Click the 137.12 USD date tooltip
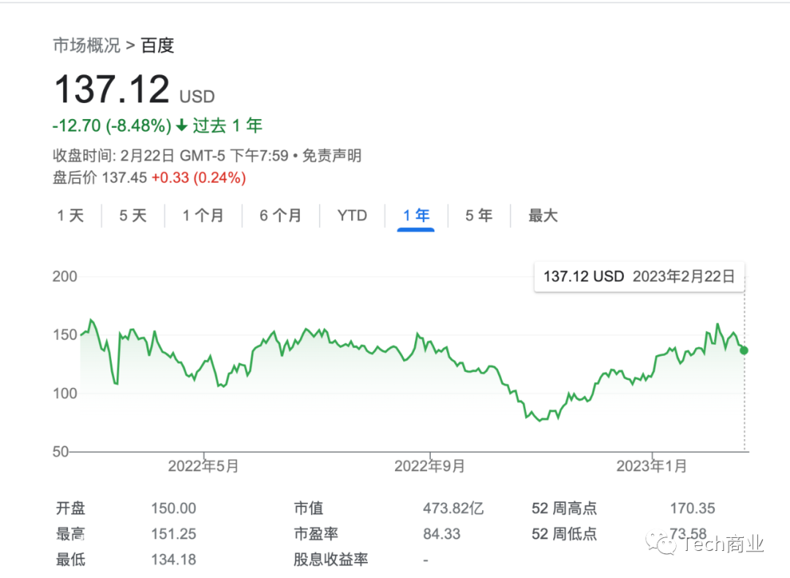The width and height of the screenshot is (790, 578). coord(639,276)
